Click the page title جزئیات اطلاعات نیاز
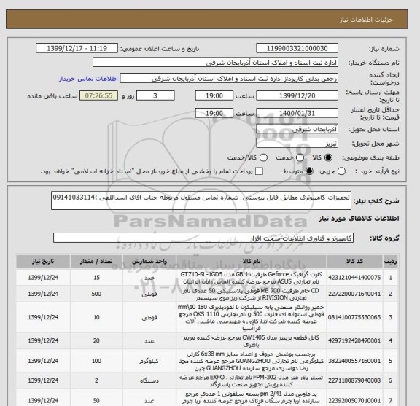The height and width of the screenshot is (406, 420). [x=366, y=20]
